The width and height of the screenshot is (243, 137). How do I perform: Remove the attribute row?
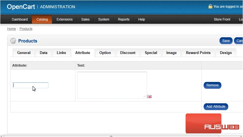pos(212,85)
